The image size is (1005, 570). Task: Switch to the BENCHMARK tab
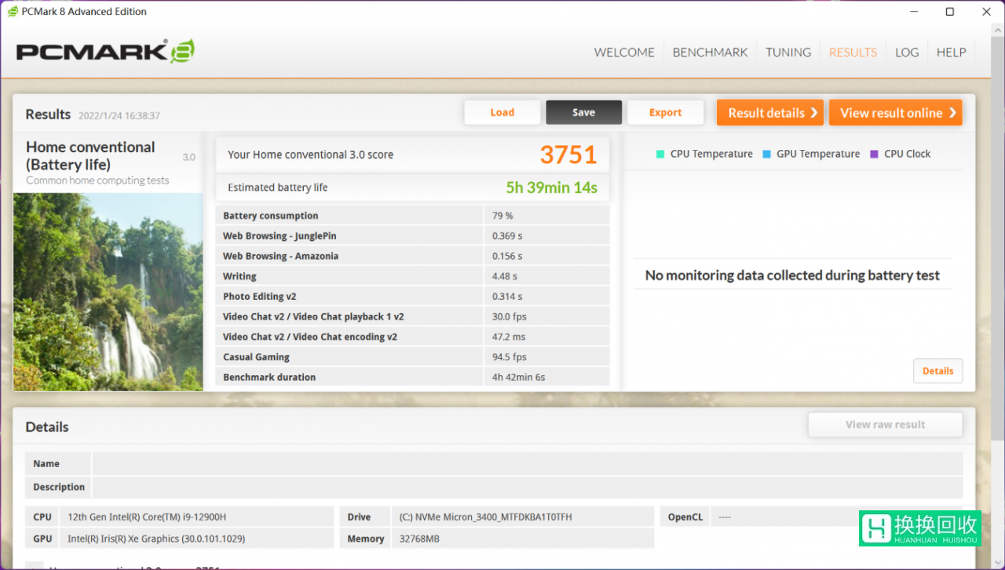tap(710, 52)
